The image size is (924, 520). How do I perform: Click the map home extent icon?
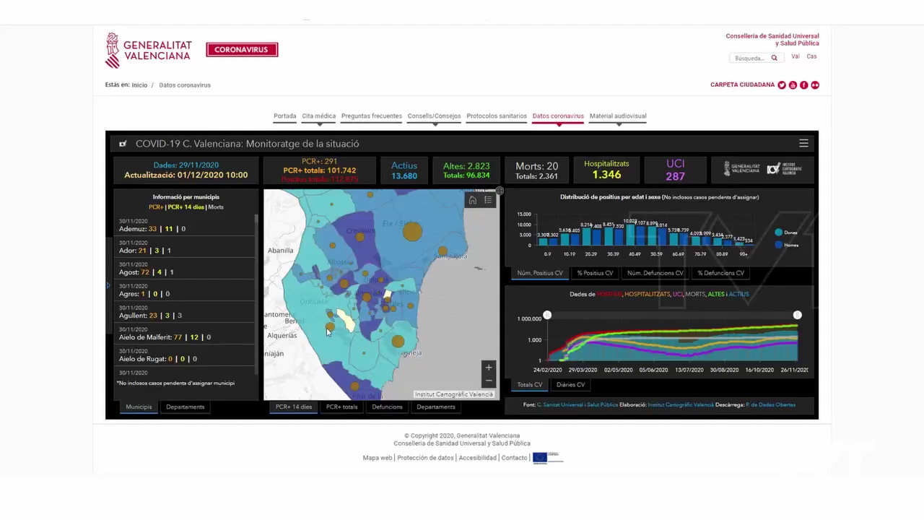coord(473,200)
